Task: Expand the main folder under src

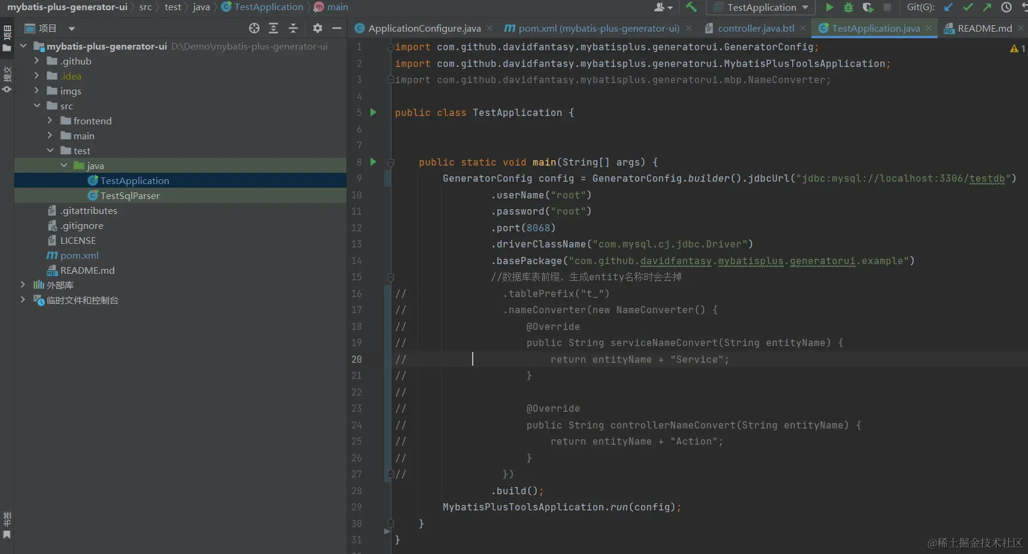Action: point(50,136)
